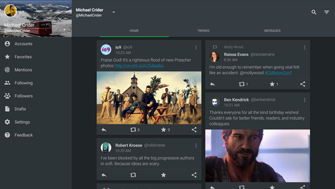This screenshot has height=189, width=335.
Task: Click Michael Crider's profile avatar in sidebar
Action: (10, 11)
